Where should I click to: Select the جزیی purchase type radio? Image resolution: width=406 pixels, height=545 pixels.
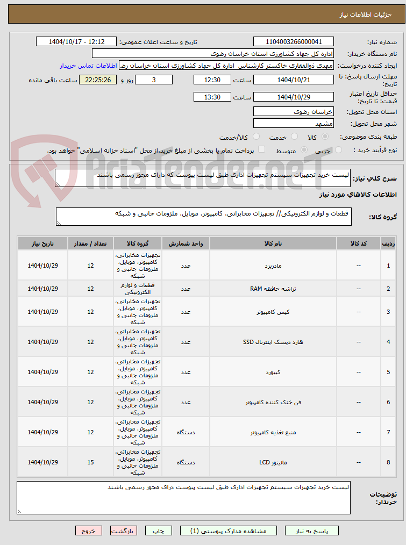coord(338,150)
